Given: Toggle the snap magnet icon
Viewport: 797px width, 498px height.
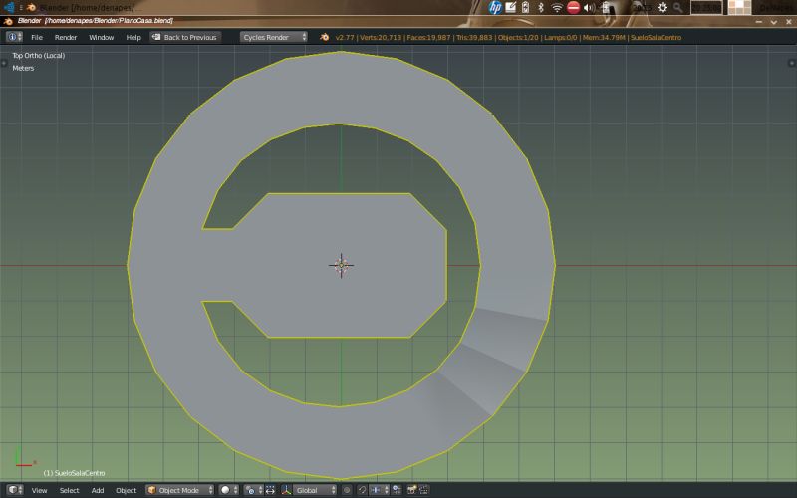Looking at the screenshot, I should point(362,490).
